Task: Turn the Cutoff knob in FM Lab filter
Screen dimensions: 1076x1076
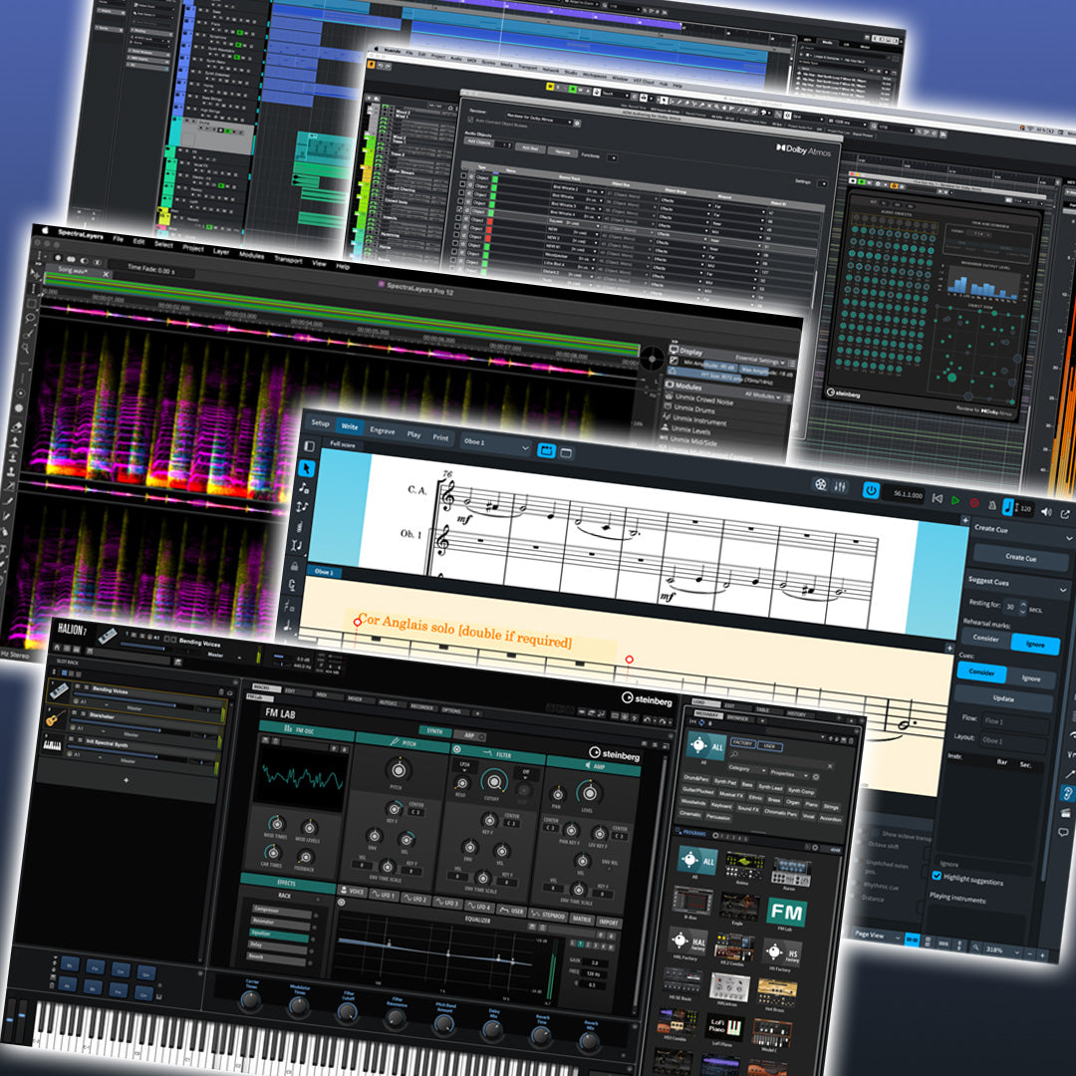Action: (x=493, y=780)
